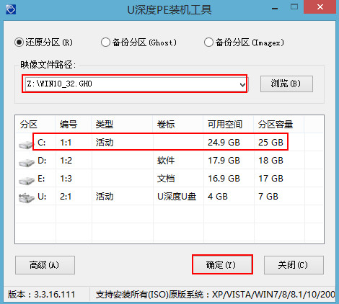This screenshot has width=339, height=304.
Task: Click the 25 GB capacity cell
Action: pyautogui.click(x=270, y=143)
